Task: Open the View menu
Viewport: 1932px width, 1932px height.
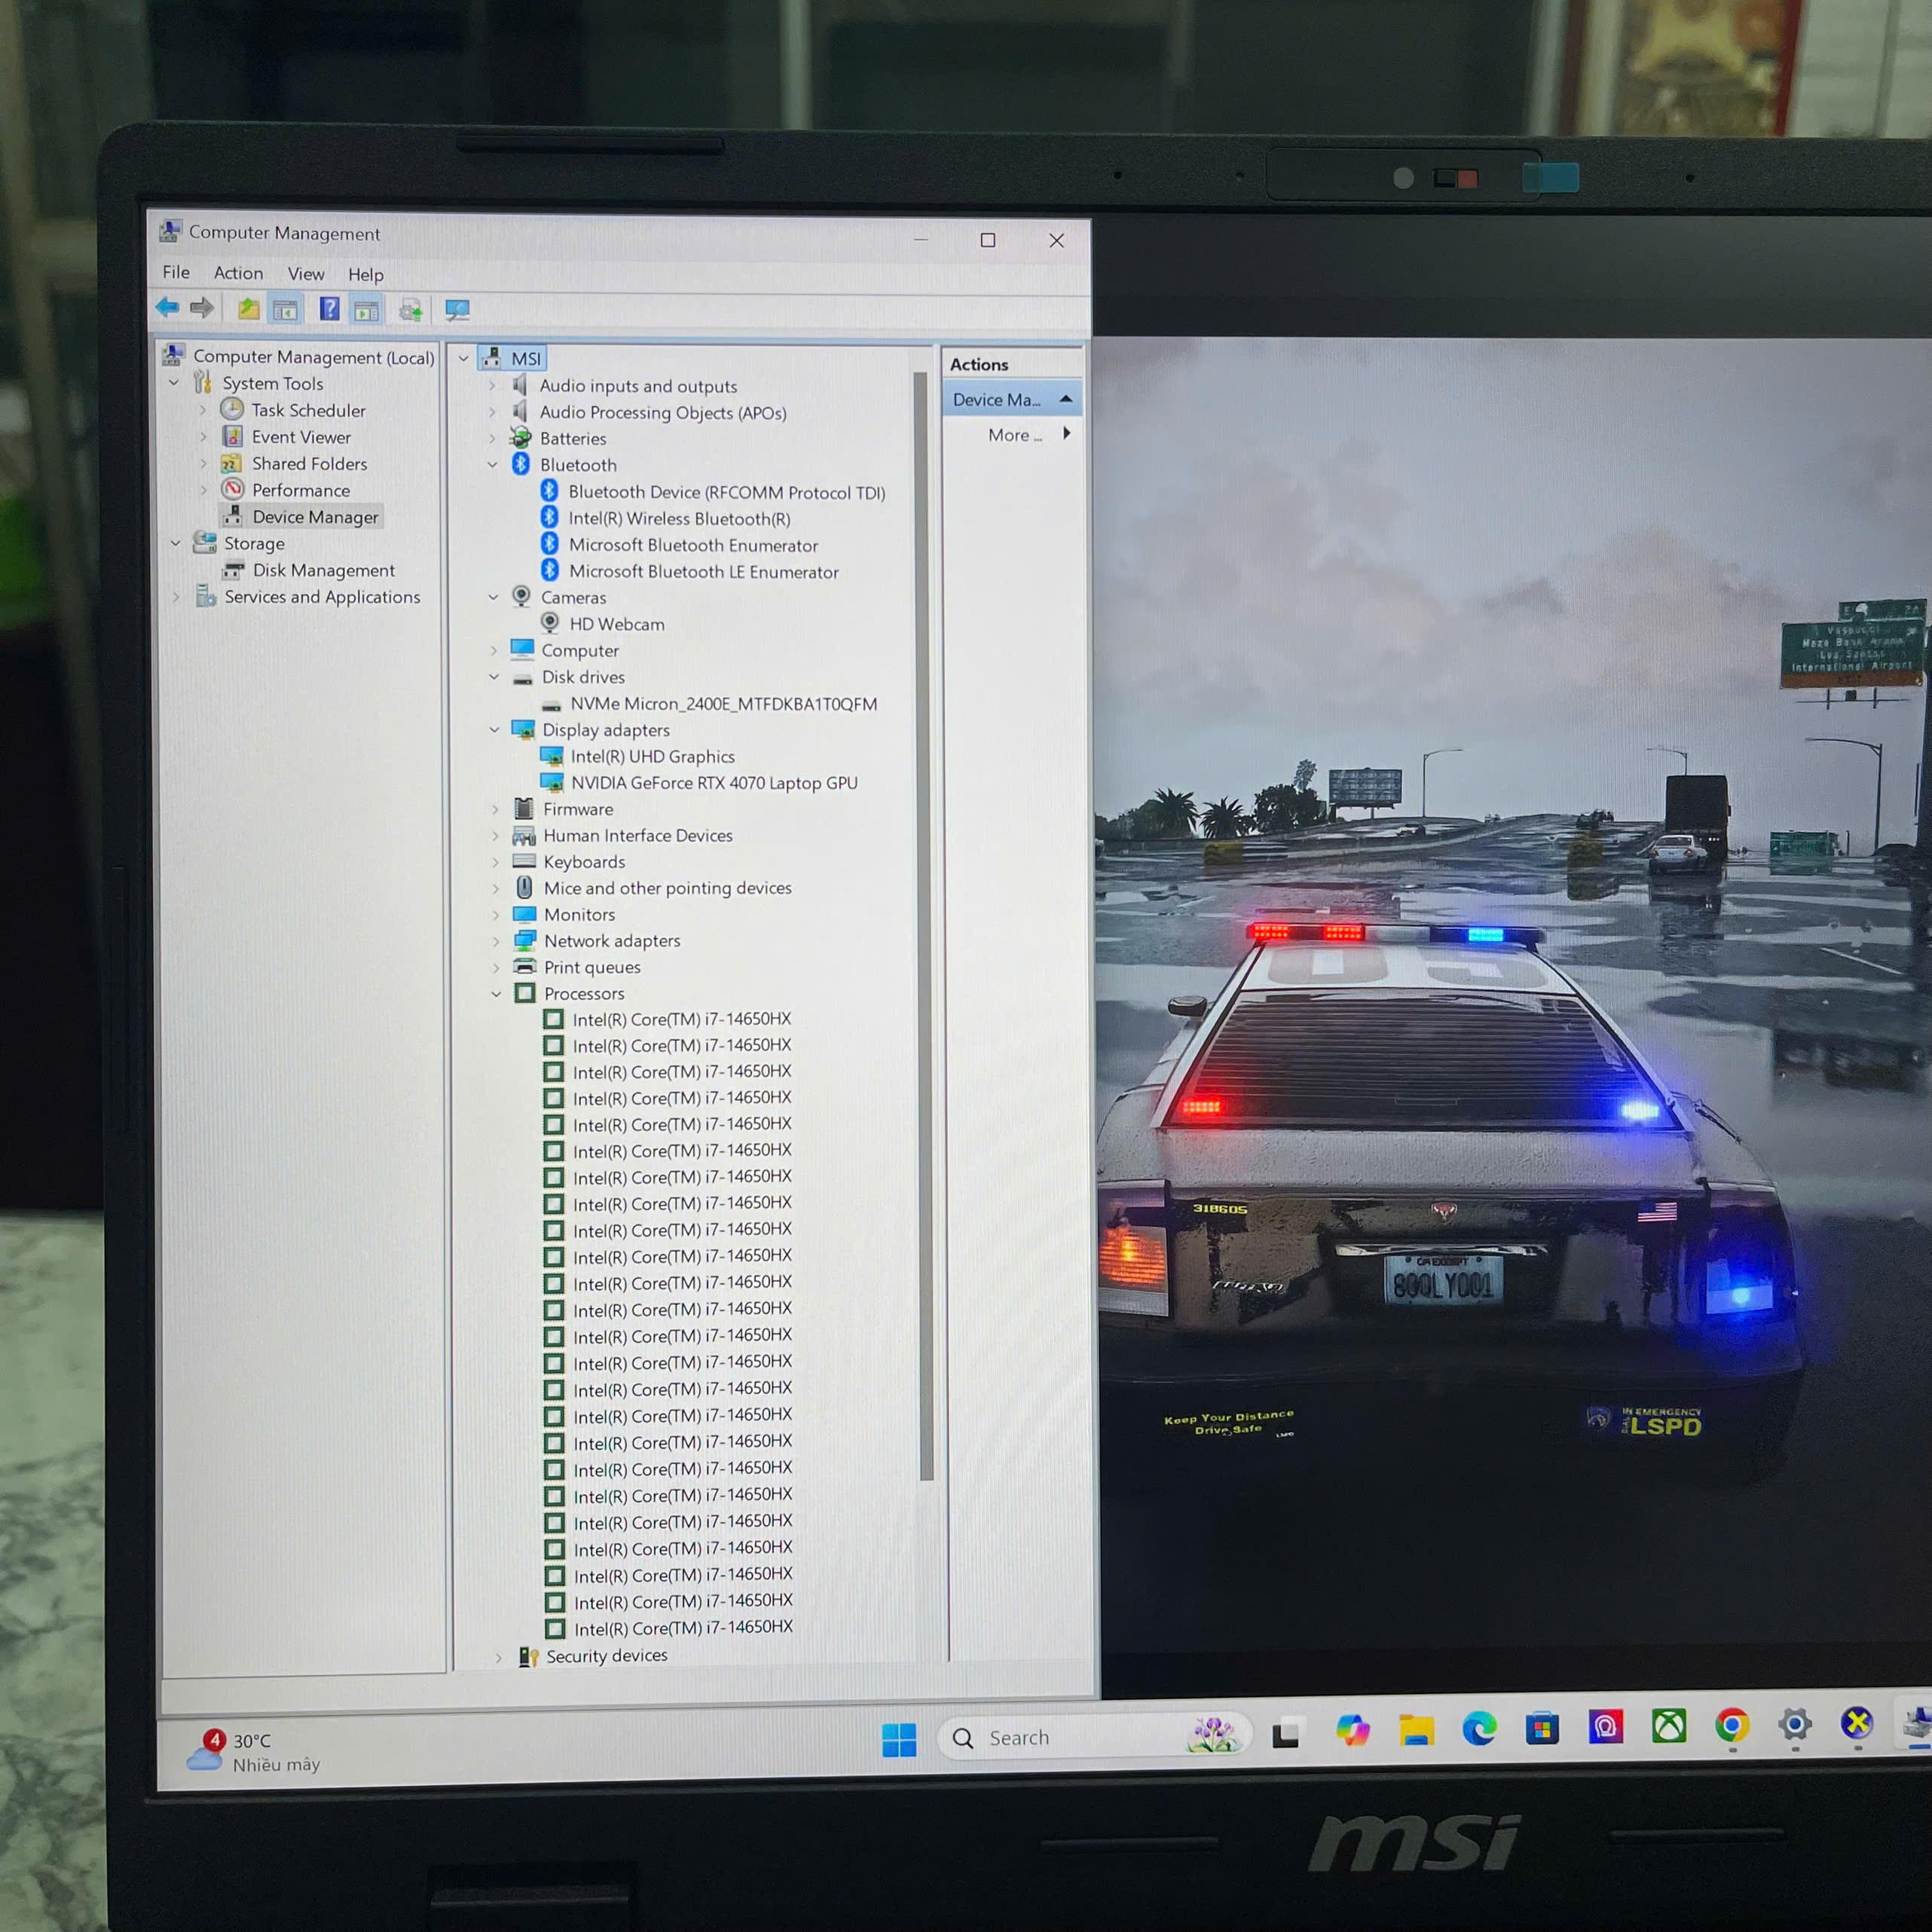Action: [306, 274]
